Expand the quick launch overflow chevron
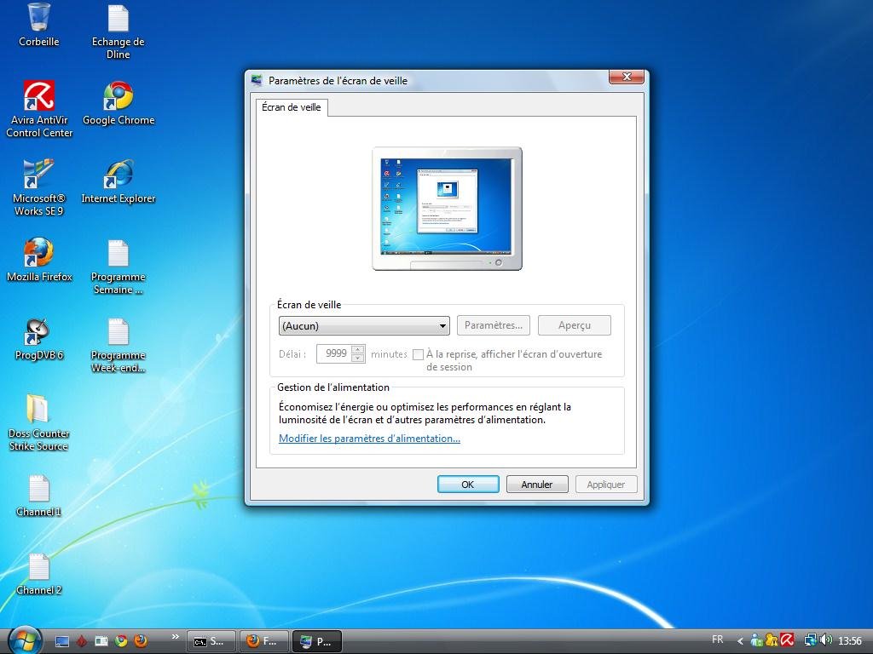Image resolution: width=873 pixels, height=654 pixels. click(x=176, y=636)
